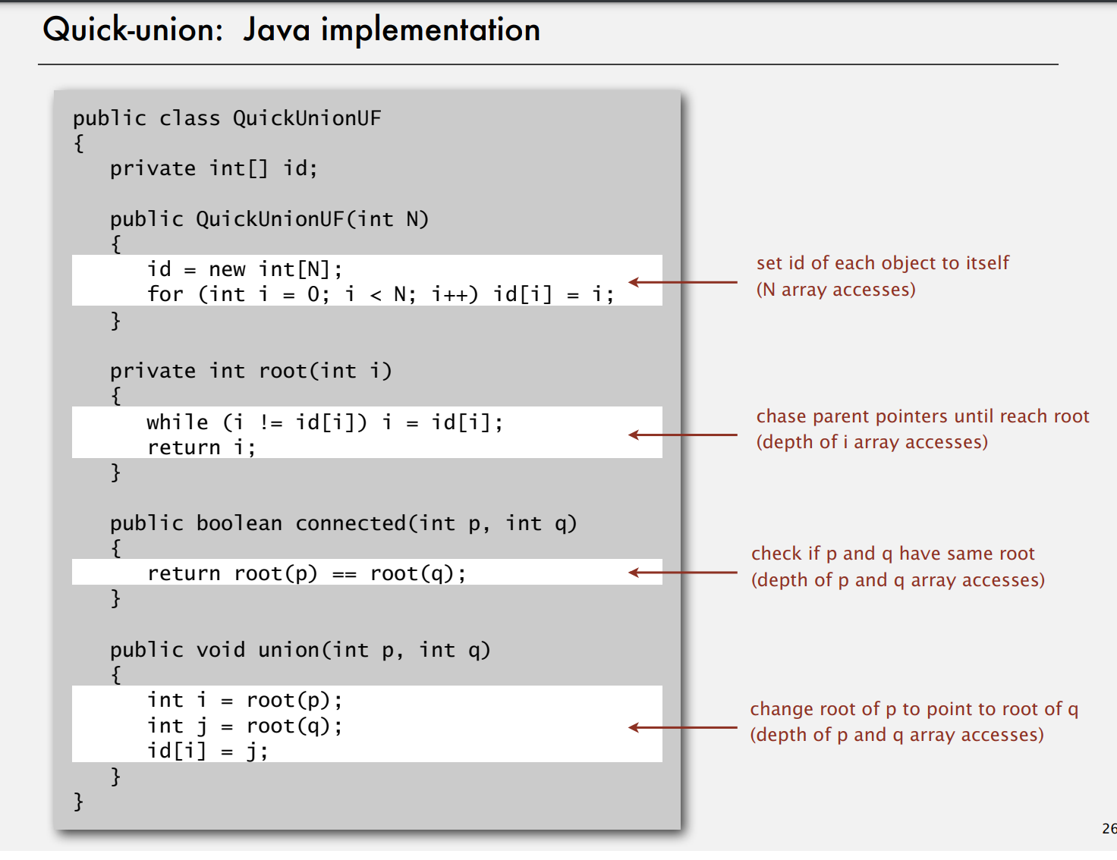Click the note 'change root of p to point to root of q'
The height and width of the screenshot is (860, 1117).
click(x=914, y=709)
